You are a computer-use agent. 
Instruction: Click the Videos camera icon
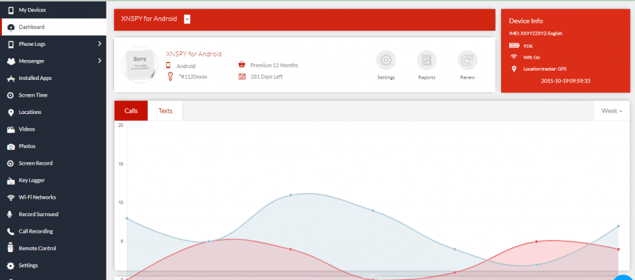tap(11, 129)
